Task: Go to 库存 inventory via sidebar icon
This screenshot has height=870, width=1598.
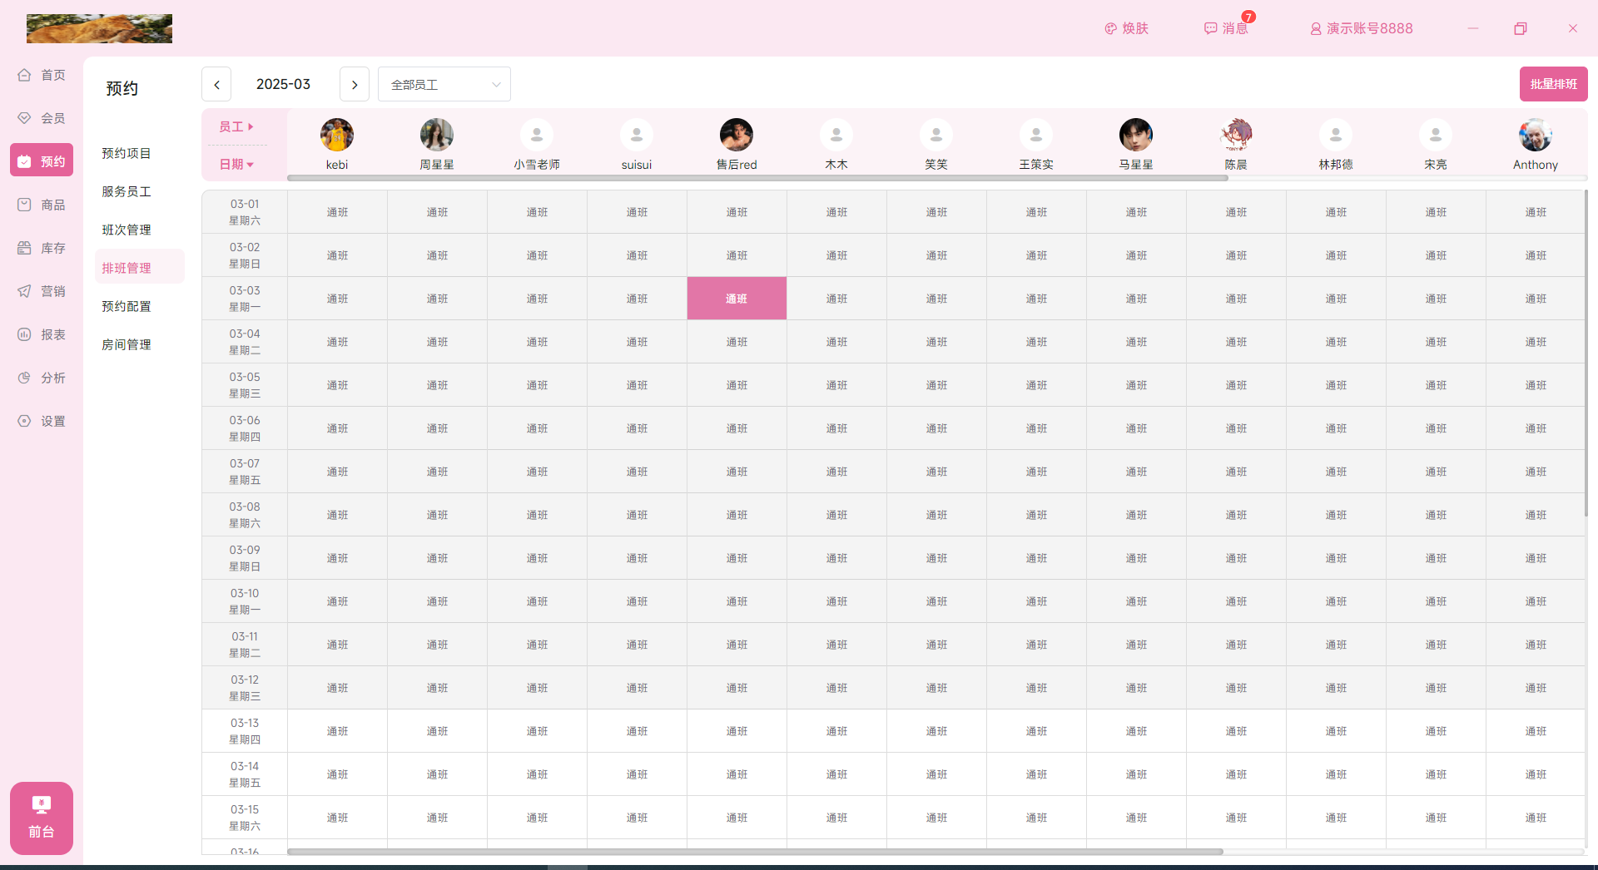Action: click(x=24, y=248)
